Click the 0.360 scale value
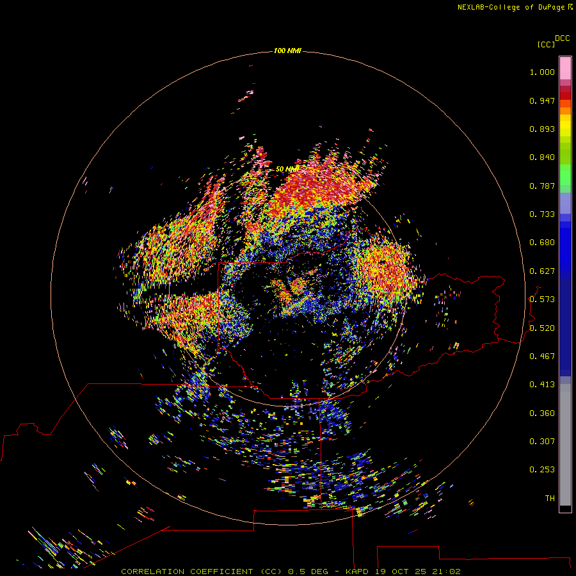This screenshot has width=576, height=576. click(x=542, y=413)
